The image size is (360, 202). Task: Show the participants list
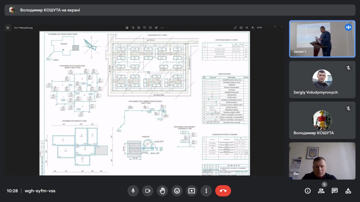point(321,191)
